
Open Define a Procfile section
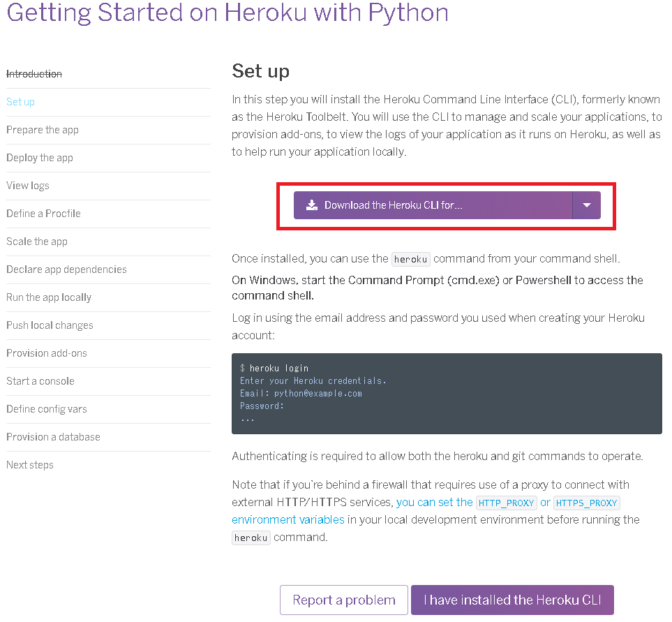[44, 214]
